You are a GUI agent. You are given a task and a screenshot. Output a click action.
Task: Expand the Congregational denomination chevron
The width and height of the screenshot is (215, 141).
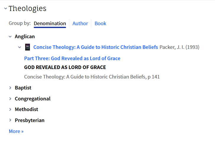tap(10, 99)
